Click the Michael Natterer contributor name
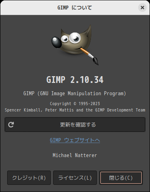 pyautogui.click(x=75, y=155)
